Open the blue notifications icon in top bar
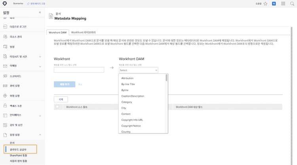Image resolution: width=297 pixels, height=165 pixels. pyautogui.click(x=274, y=4)
